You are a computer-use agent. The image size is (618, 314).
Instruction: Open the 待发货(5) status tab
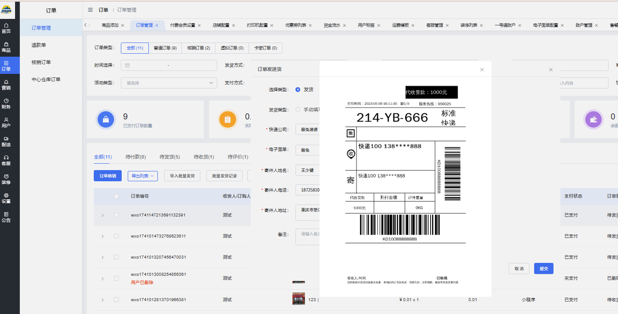coord(169,157)
